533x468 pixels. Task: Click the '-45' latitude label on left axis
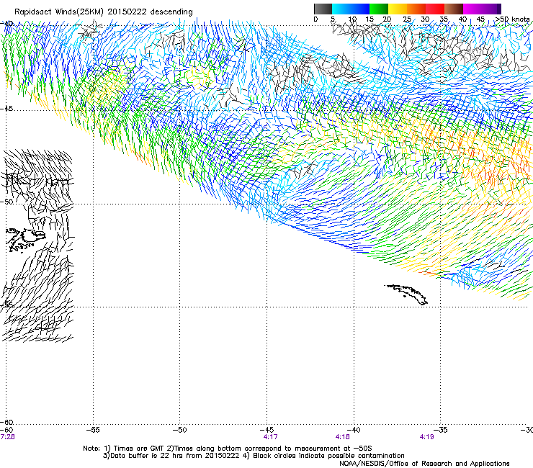click(x=6, y=109)
